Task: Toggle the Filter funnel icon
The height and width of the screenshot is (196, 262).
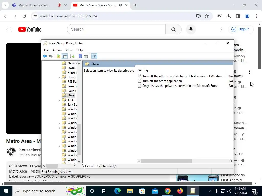Action: tap(94, 56)
